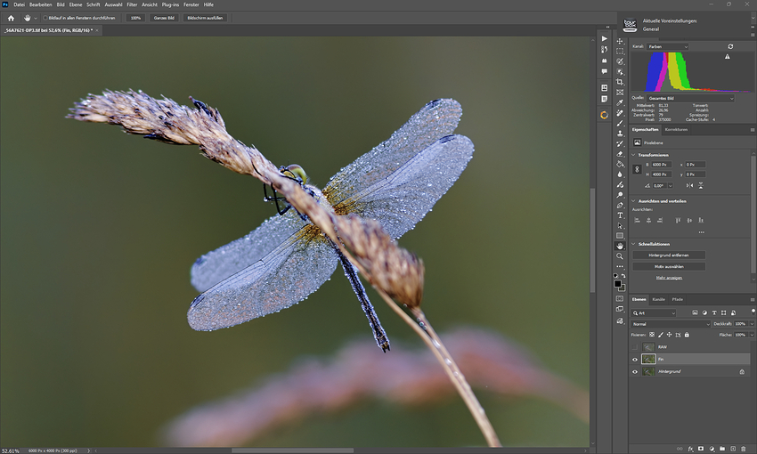Viewport: 757px width, 454px height.
Task: Select the Rectangular Marquee tool
Action: coord(620,51)
